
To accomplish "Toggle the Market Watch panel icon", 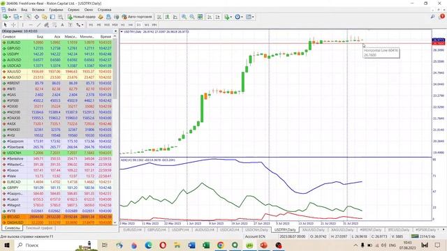I will pos(29,17).
